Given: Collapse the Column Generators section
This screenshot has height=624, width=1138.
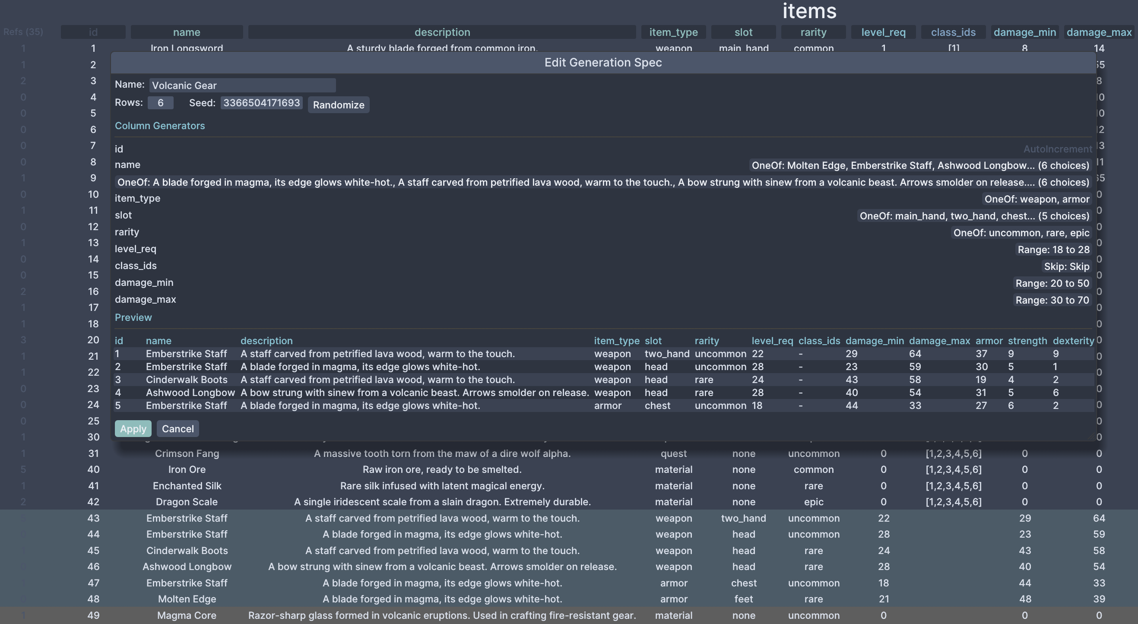Looking at the screenshot, I should pyautogui.click(x=160, y=125).
